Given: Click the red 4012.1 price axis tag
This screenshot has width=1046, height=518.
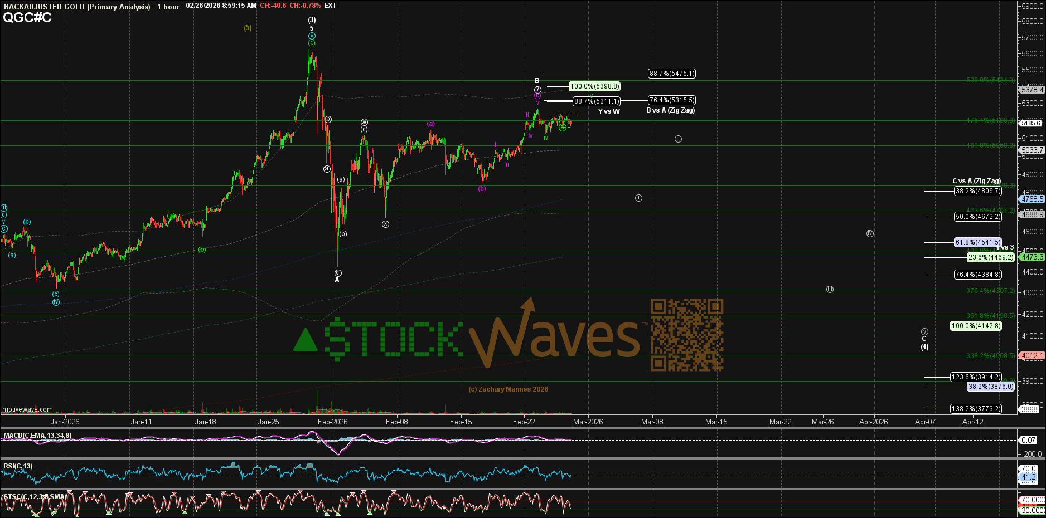Looking at the screenshot, I should (x=1032, y=355).
